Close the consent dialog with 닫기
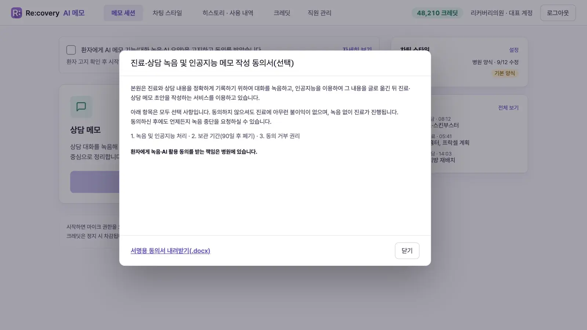 click(x=407, y=251)
